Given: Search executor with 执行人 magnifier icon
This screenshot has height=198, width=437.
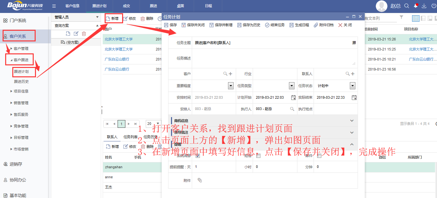Looking at the screenshot, I should click(292, 109).
